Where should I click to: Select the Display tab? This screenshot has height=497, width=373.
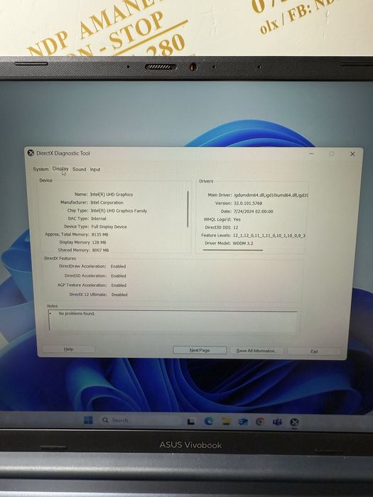coord(60,169)
